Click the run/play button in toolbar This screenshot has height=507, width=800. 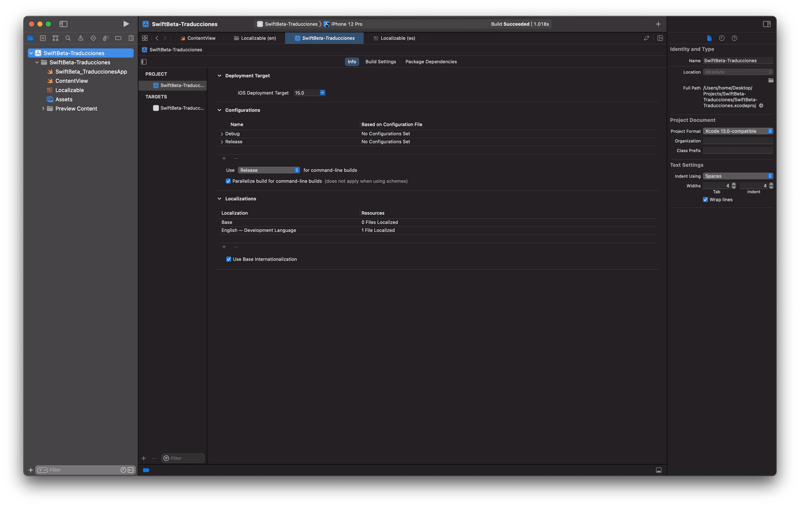125,24
